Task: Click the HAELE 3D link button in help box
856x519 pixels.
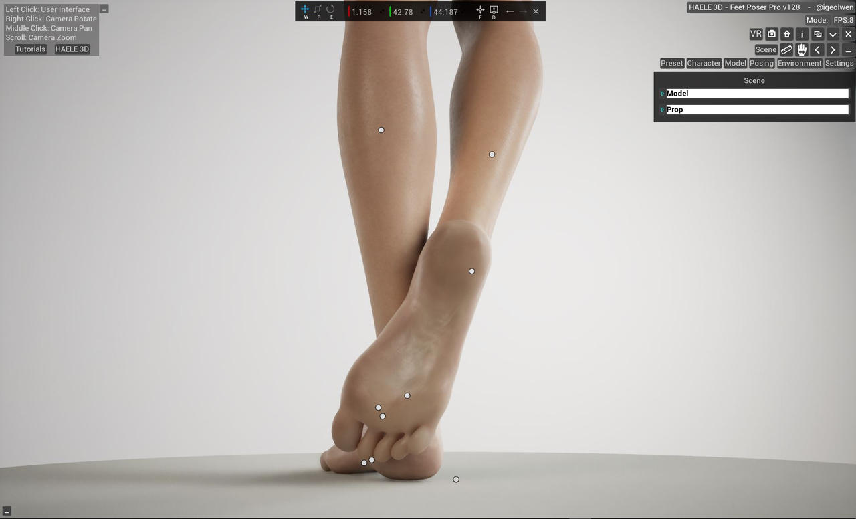Action: coord(72,49)
